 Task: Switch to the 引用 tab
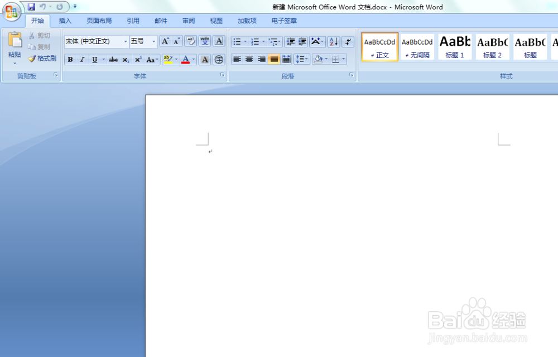[x=133, y=21]
